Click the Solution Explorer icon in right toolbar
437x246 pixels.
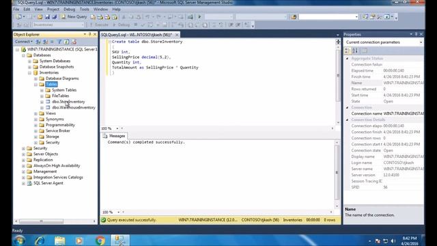(365, 17)
